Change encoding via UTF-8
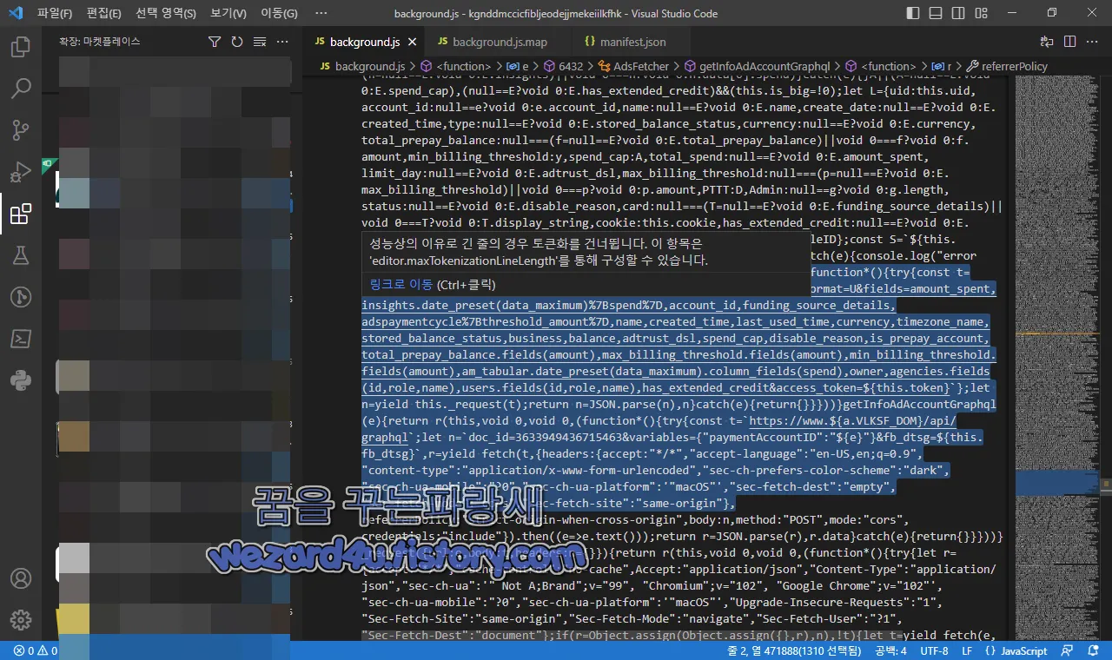1112x660 pixels. click(934, 650)
